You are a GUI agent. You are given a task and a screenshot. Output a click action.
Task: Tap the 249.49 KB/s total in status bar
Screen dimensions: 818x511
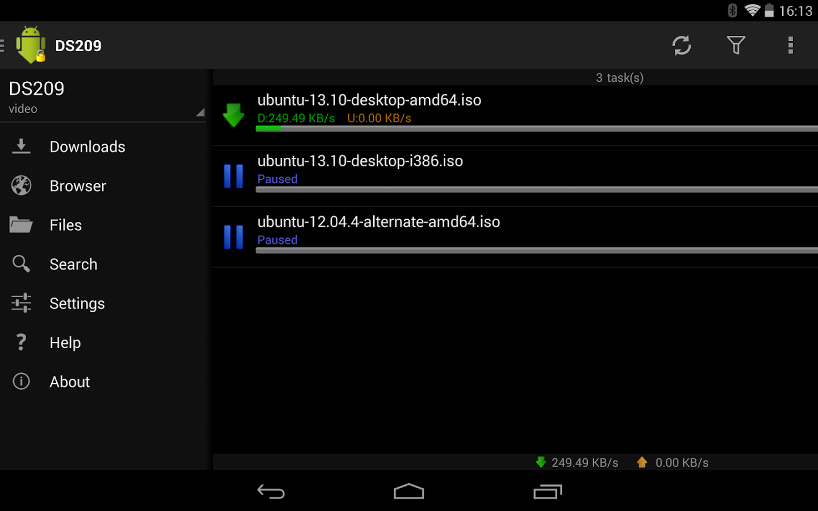tap(585, 463)
